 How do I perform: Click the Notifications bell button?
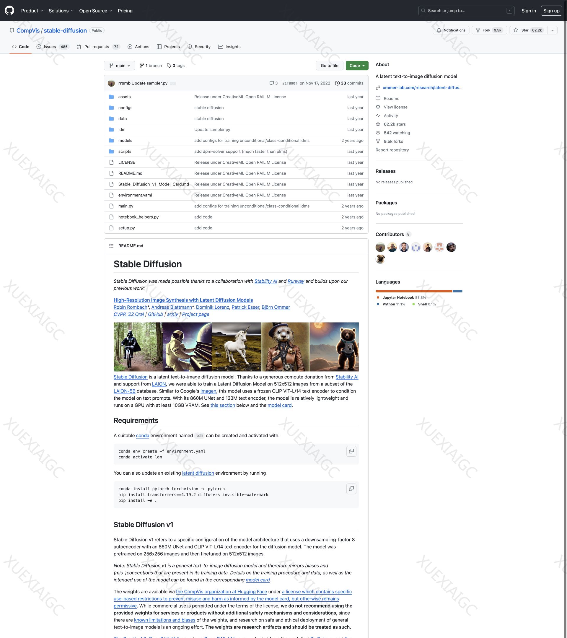pyautogui.click(x=451, y=30)
